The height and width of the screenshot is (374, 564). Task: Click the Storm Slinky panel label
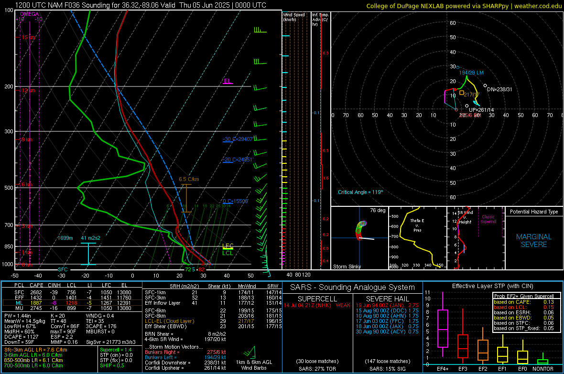click(347, 267)
